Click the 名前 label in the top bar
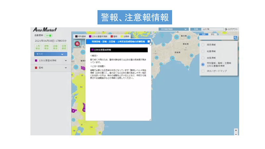 [196, 29]
